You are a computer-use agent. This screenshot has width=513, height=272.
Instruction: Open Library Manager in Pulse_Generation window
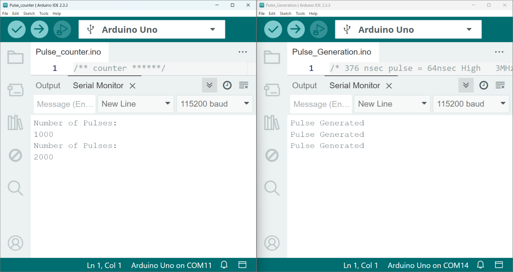click(272, 123)
